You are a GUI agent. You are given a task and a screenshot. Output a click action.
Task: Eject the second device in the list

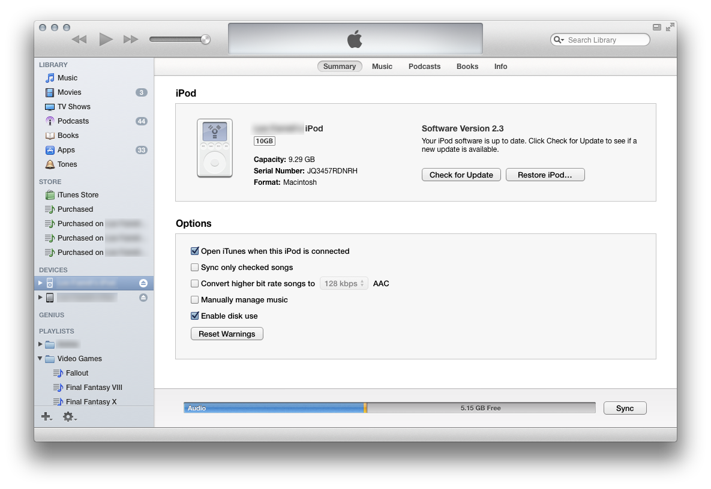(143, 298)
